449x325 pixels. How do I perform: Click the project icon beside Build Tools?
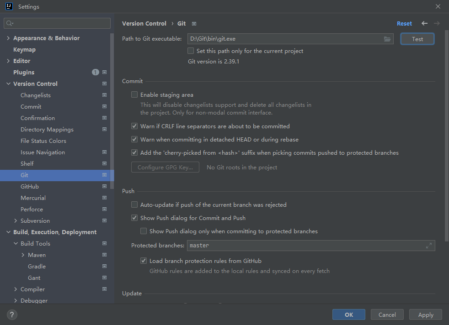105,244
